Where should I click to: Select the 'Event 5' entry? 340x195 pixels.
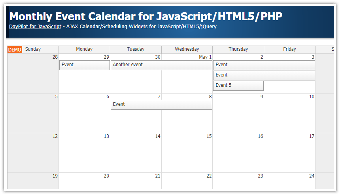pyautogui.click(x=238, y=86)
